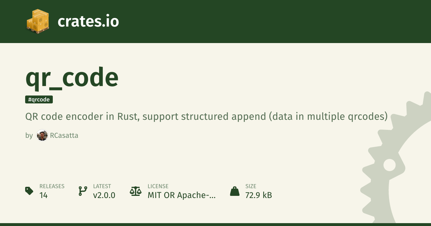
Task: Click the v2.0.0 version number
Action: click(x=104, y=196)
